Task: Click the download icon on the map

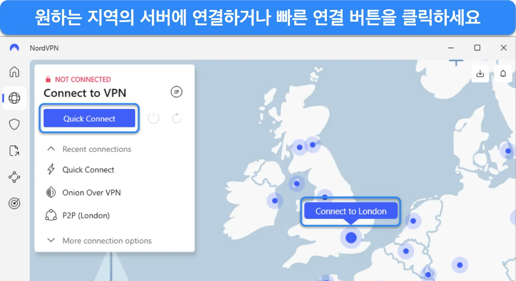Action: 480,74
